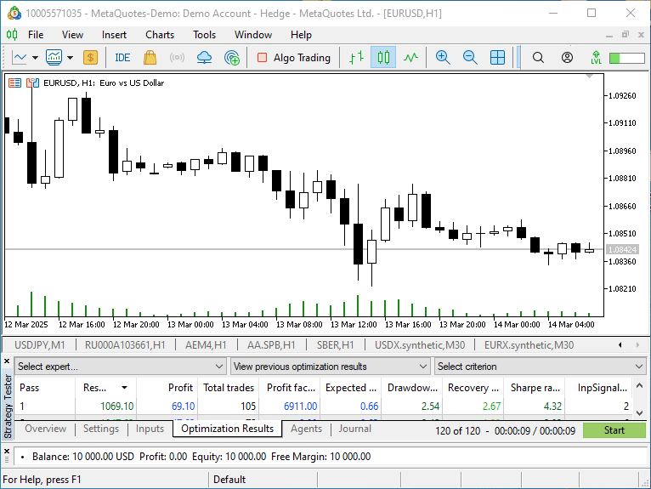Select the SBER,H1 chart tab
Screen dimensions: 651x489
click(x=335, y=345)
